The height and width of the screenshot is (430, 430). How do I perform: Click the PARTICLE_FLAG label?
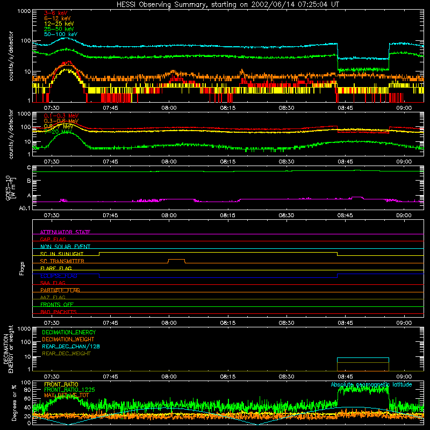coord(60,290)
